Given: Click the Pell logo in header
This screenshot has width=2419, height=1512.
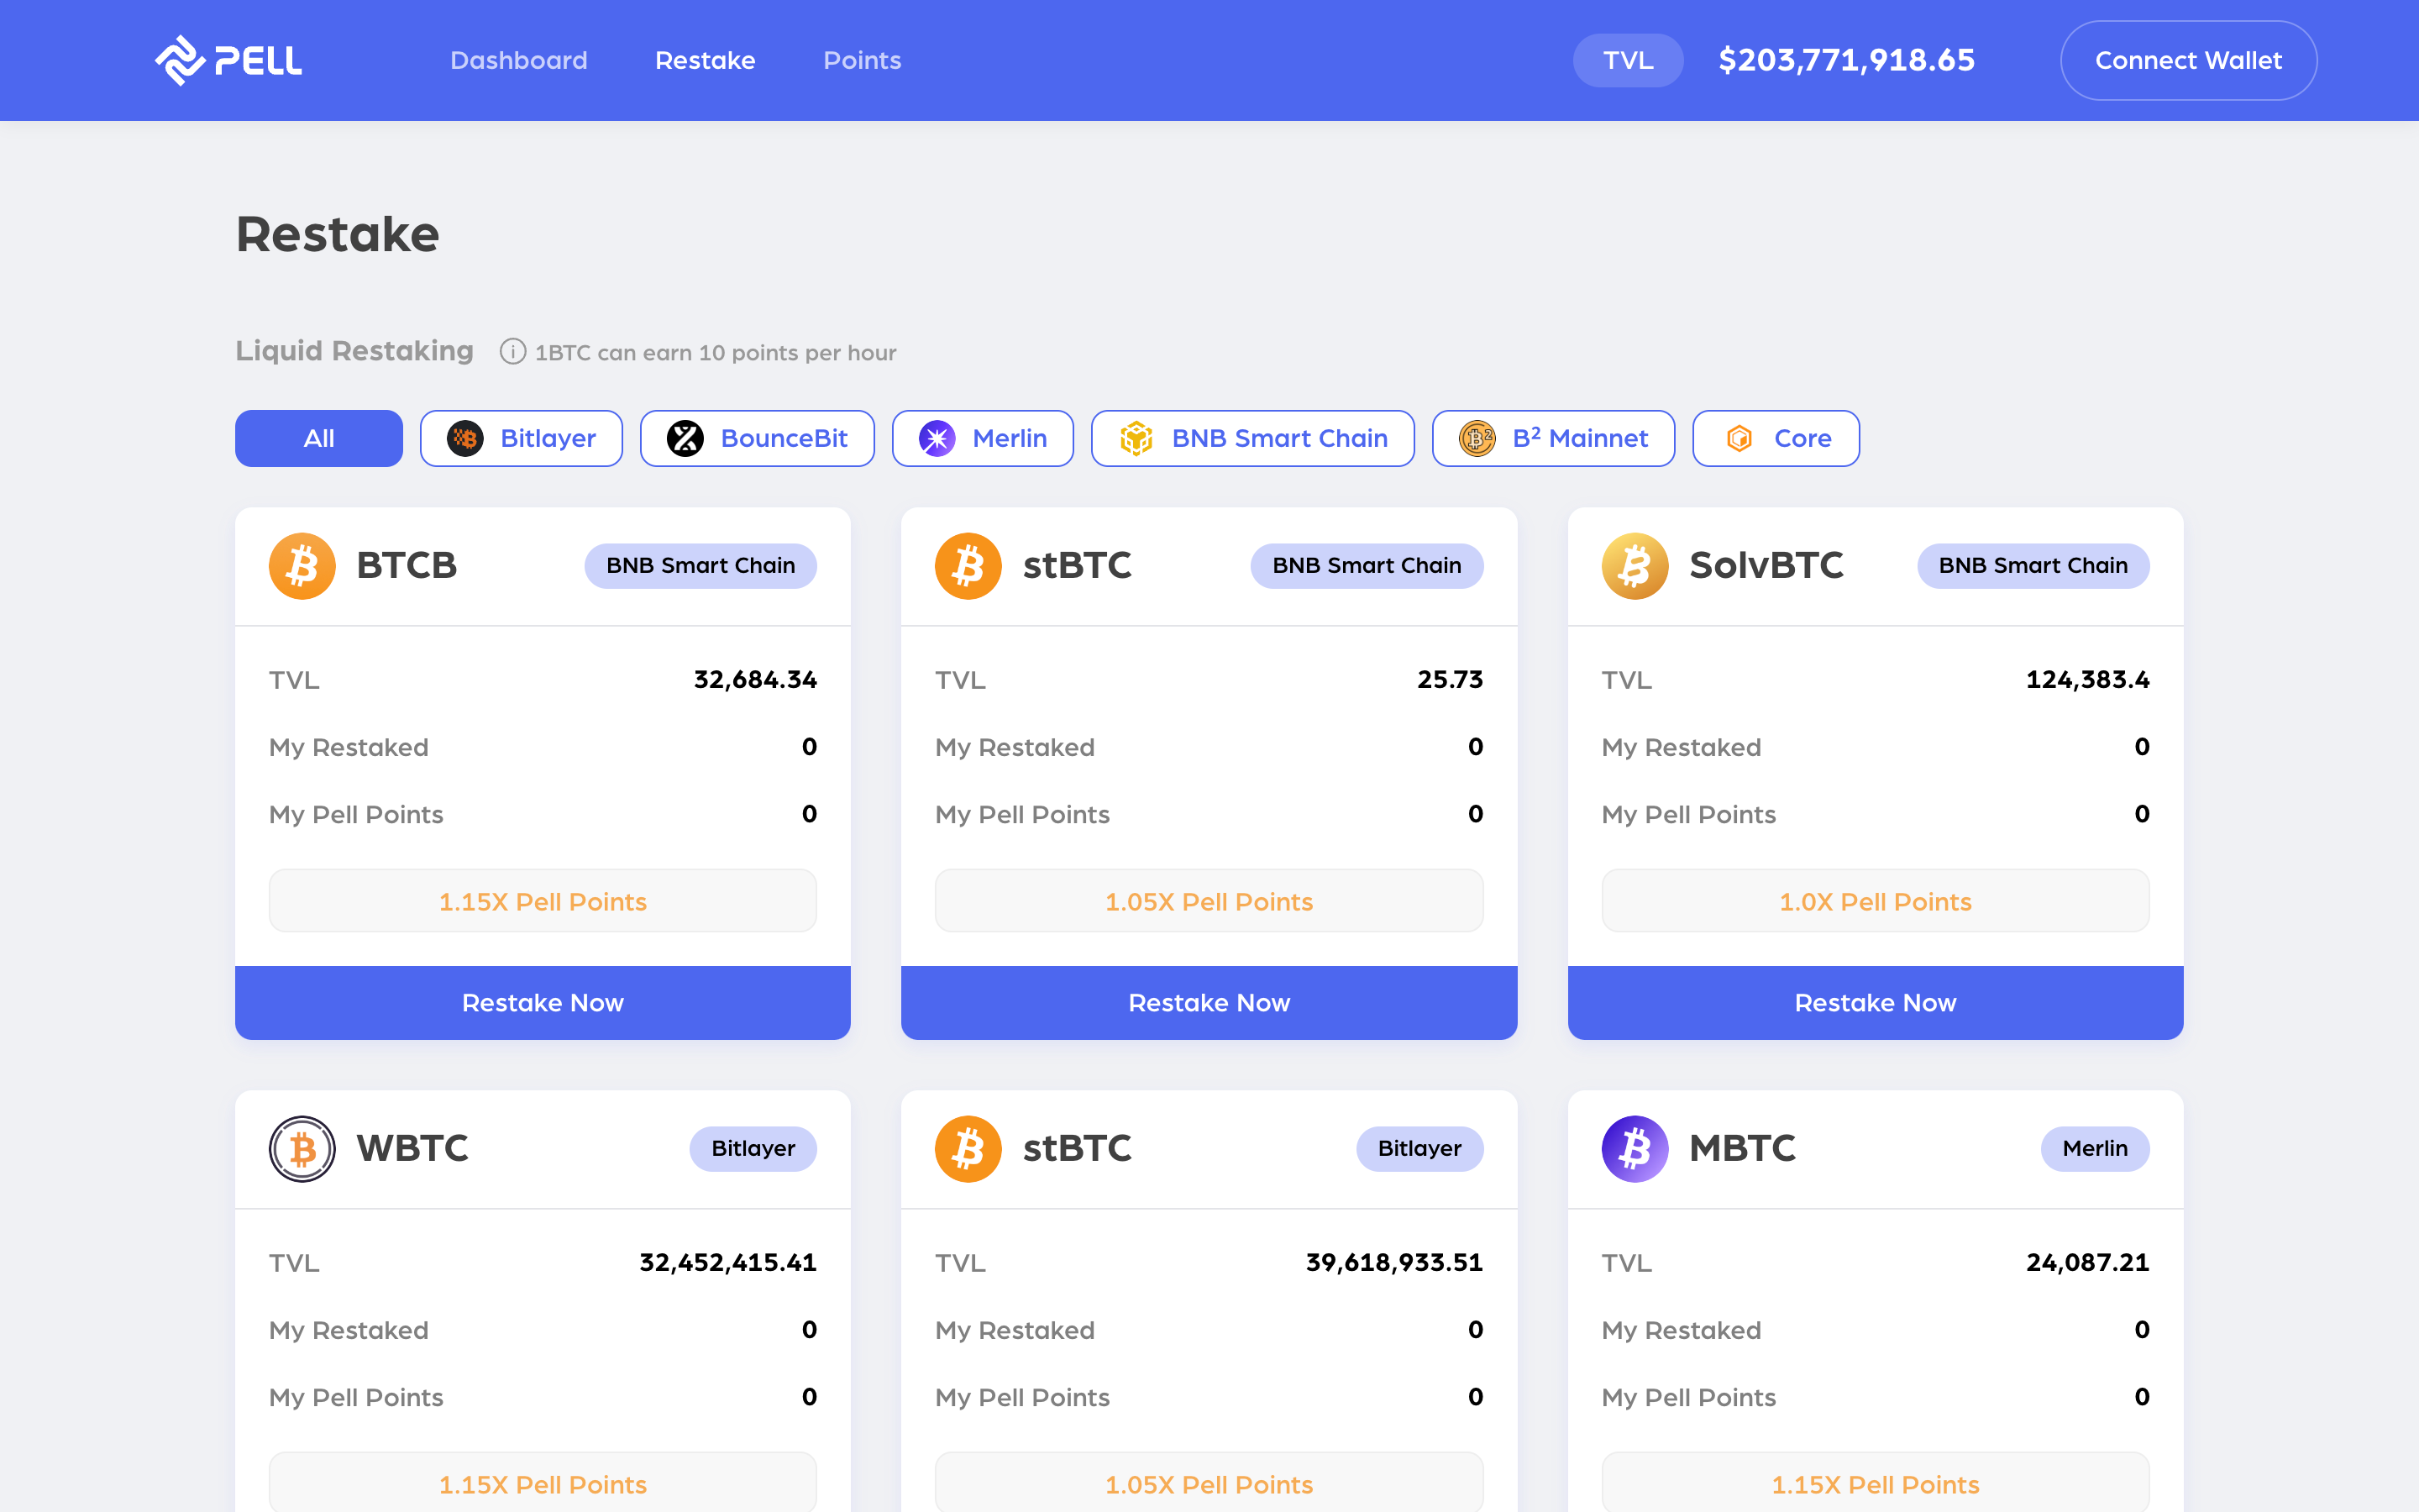Looking at the screenshot, I should click(x=228, y=60).
